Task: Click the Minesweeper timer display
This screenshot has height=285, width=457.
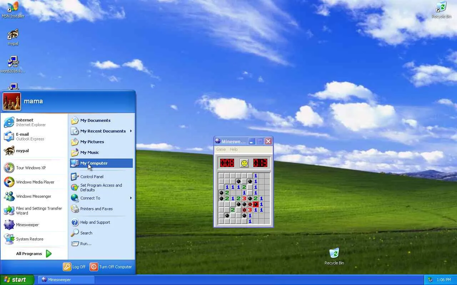Action: coord(260,163)
